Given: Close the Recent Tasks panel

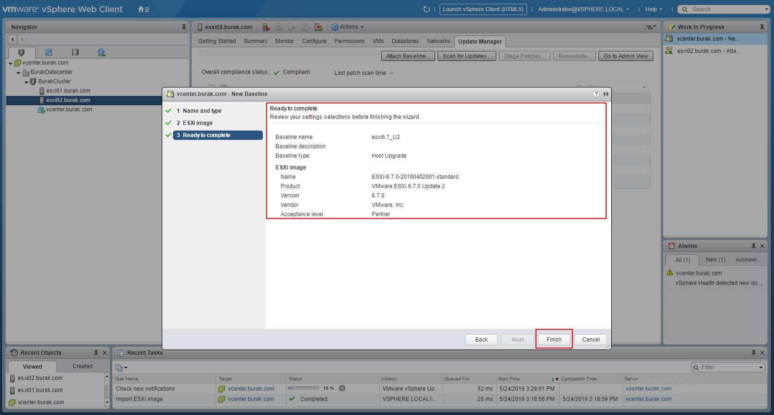Looking at the screenshot, I should click(x=762, y=353).
